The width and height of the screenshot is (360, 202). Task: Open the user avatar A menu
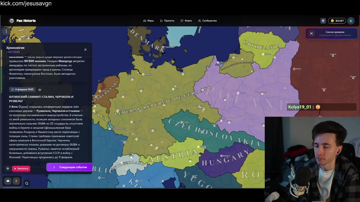click(351, 21)
